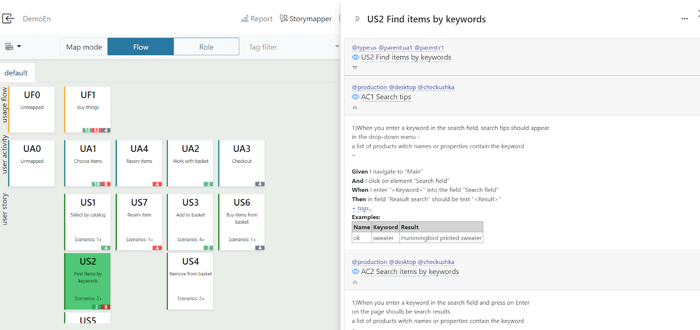Image resolution: width=700 pixels, height=330 pixels.
Task: Click @checkushka tag above AC1
Action: (x=436, y=87)
